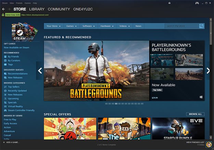Open the Friends menu in menu bar
Image resolution: width=214 pixels, height=150 pixels.
coord(19,3)
